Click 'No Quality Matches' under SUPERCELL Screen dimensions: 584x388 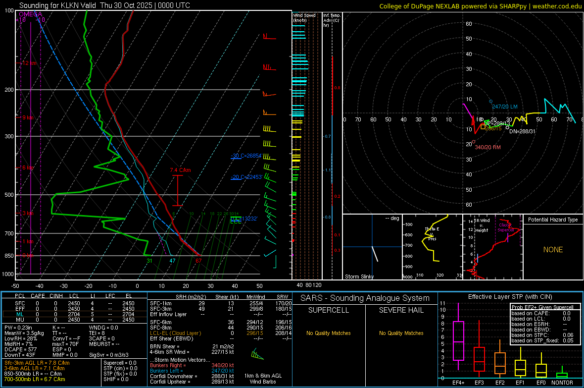pyautogui.click(x=329, y=333)
